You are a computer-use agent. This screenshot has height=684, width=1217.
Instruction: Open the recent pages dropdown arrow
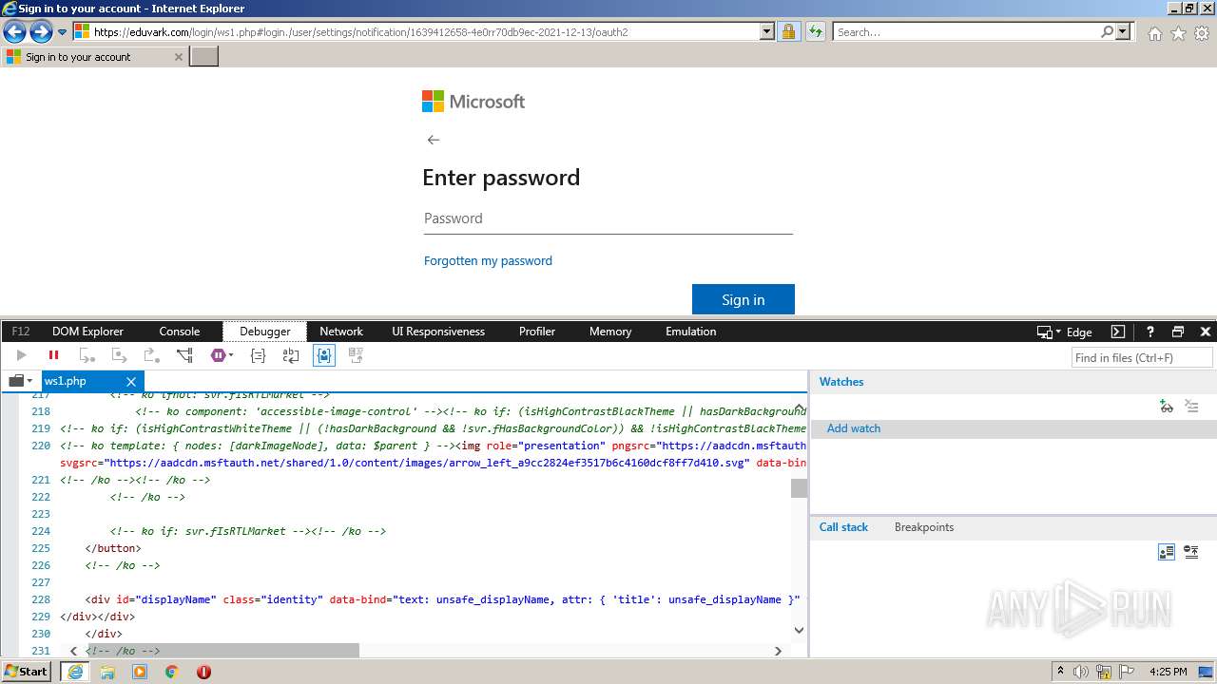(x=63, y=32)
